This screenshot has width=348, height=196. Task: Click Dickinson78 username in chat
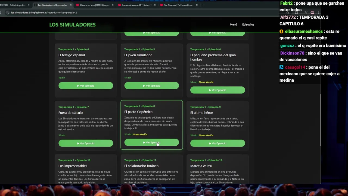click(x=292, y=53)
